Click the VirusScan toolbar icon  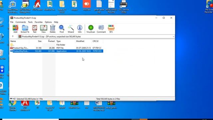[91, 29]
